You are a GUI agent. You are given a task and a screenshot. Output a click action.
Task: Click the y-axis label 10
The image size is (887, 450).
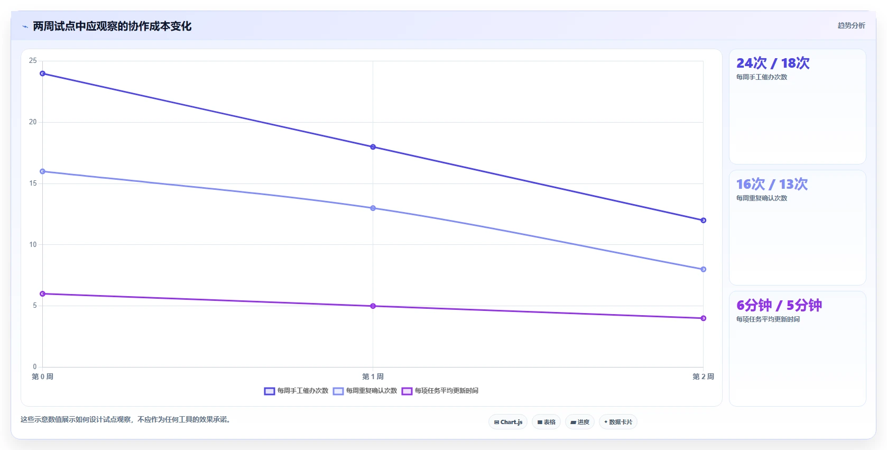tap(33, 244)
